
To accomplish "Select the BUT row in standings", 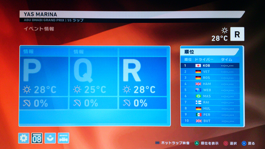I will pyautogui.click(x=210, y=121).
